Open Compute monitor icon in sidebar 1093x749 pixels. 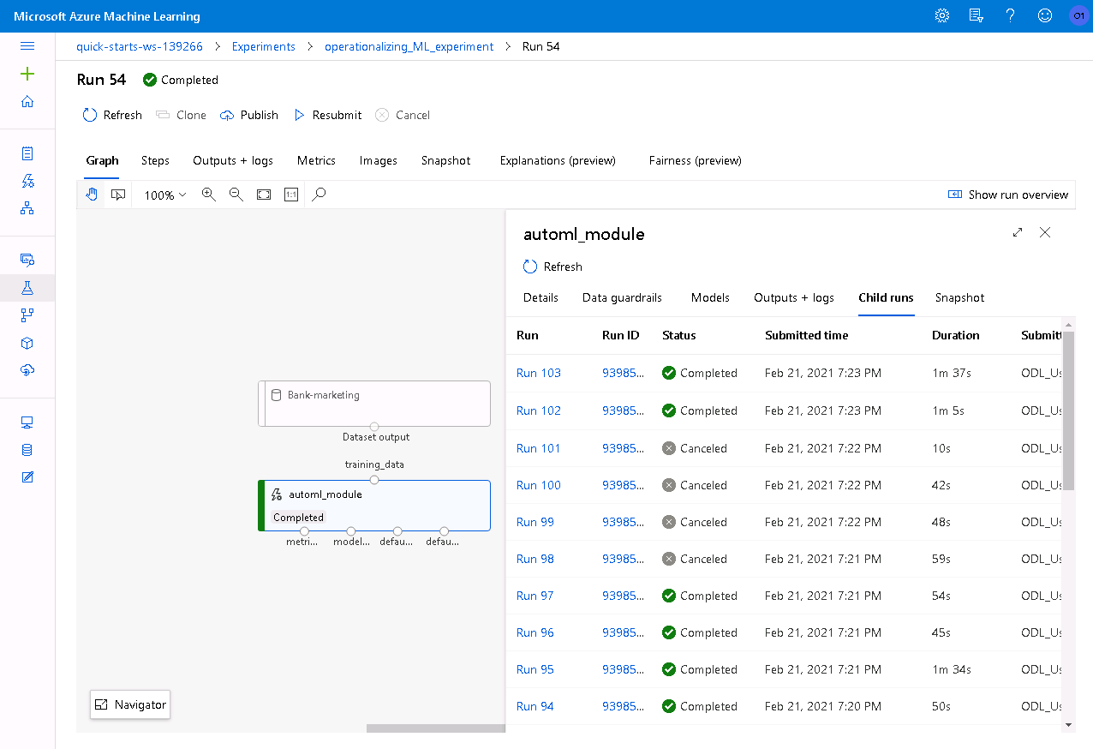click(x=27, y=422)
